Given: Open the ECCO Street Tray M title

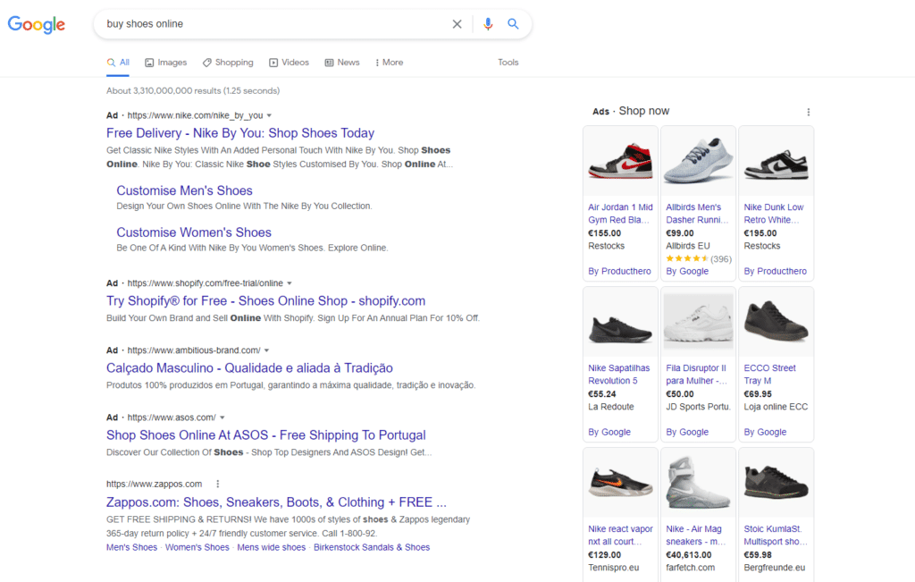Looking at the screenshot, I should [769, 375].
